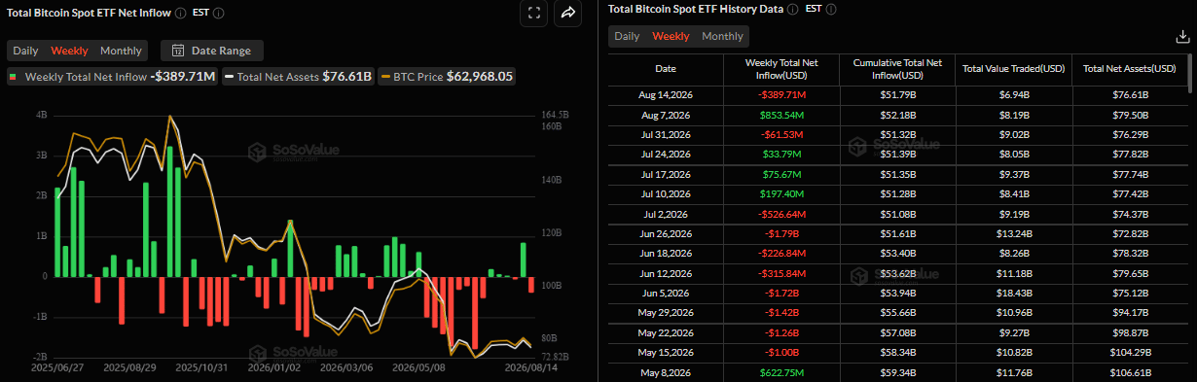
Task: Share the Bitcoin ETF net inflow chart
Action: tap(568, 14)
